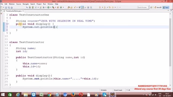The height and width of the screenshot is (97, 173).
Task: Click the Quick Access search field
Action: tap(142, 7)
